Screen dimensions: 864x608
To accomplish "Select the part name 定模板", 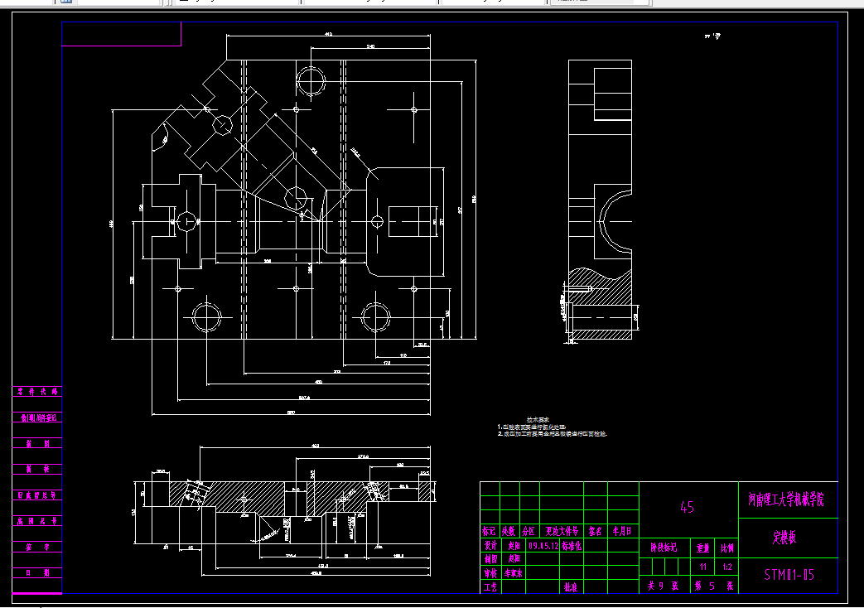I will pyautogui.click(x=784, y=537).
